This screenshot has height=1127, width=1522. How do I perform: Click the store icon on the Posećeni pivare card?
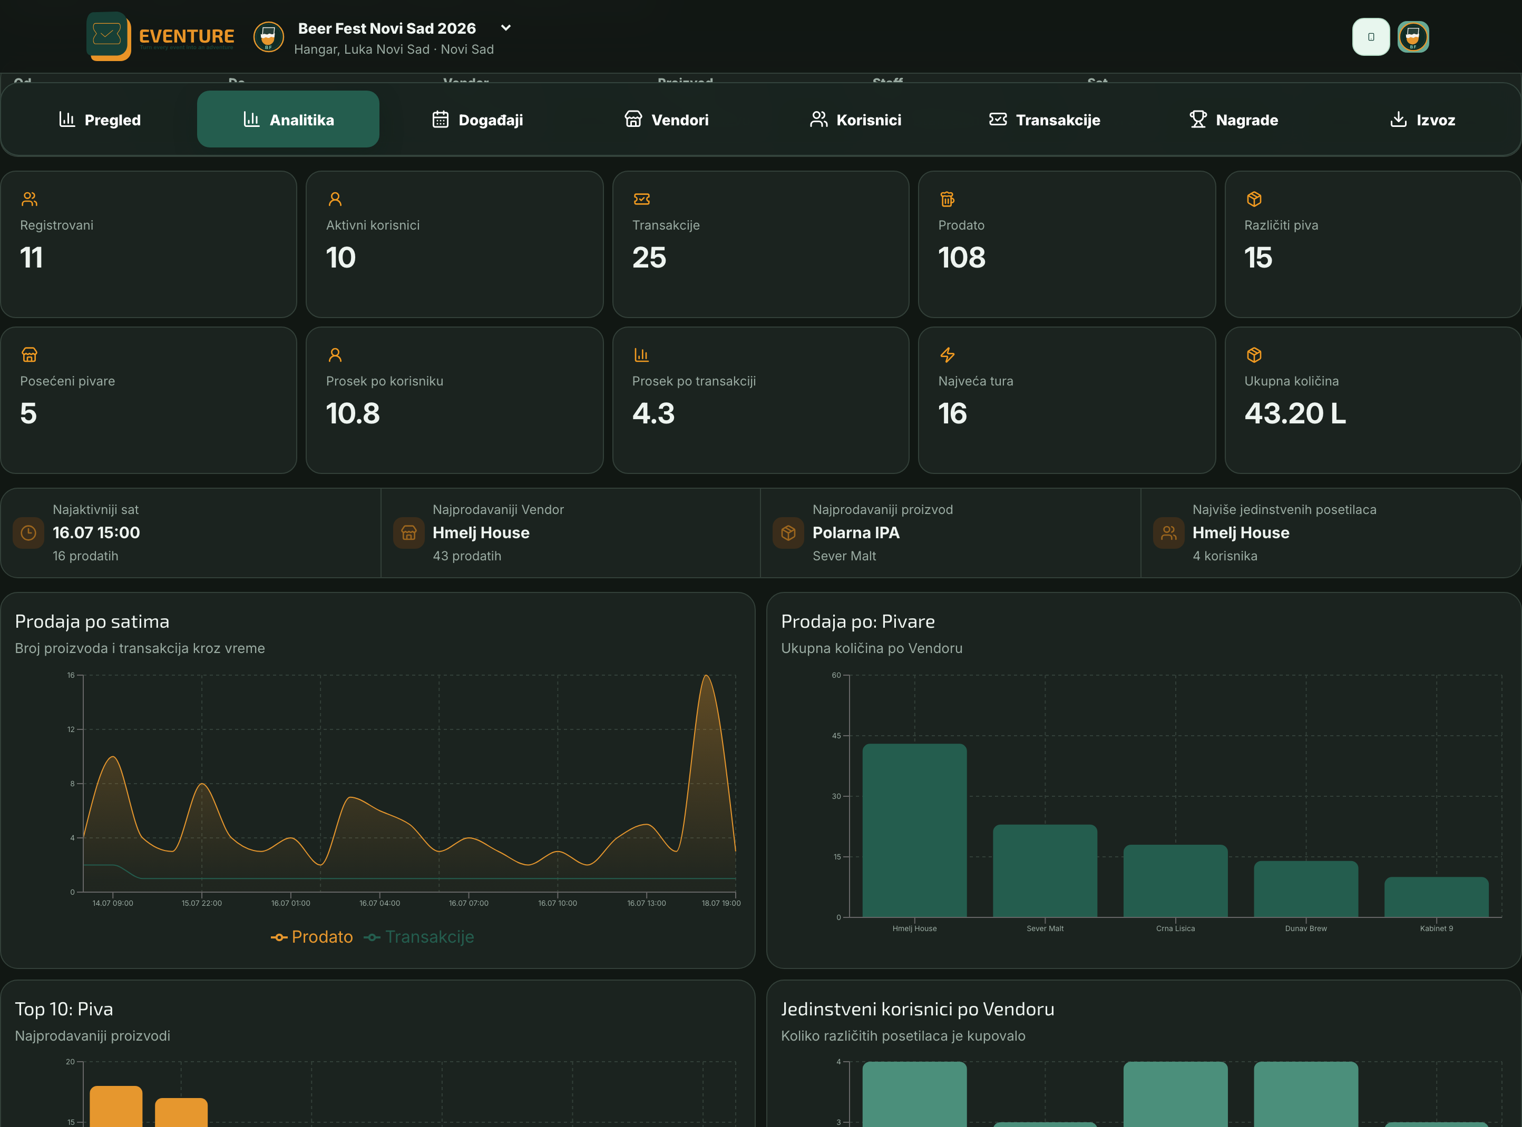point(30,355)
